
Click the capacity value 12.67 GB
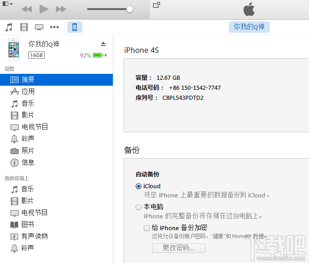pos(168,78)
